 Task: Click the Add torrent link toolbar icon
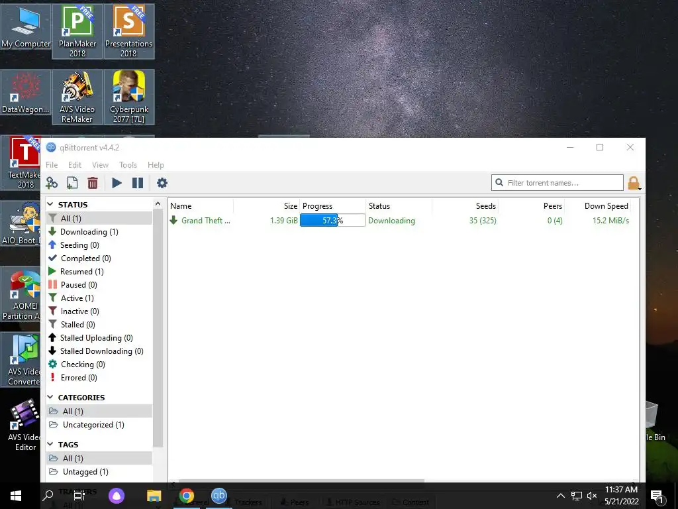52,183
